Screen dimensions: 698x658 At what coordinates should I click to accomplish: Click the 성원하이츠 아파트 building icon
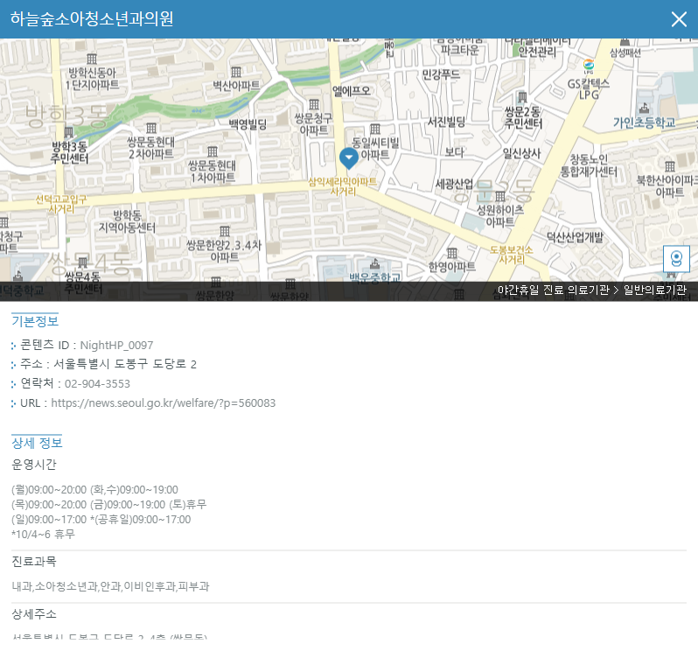[500, 196]
